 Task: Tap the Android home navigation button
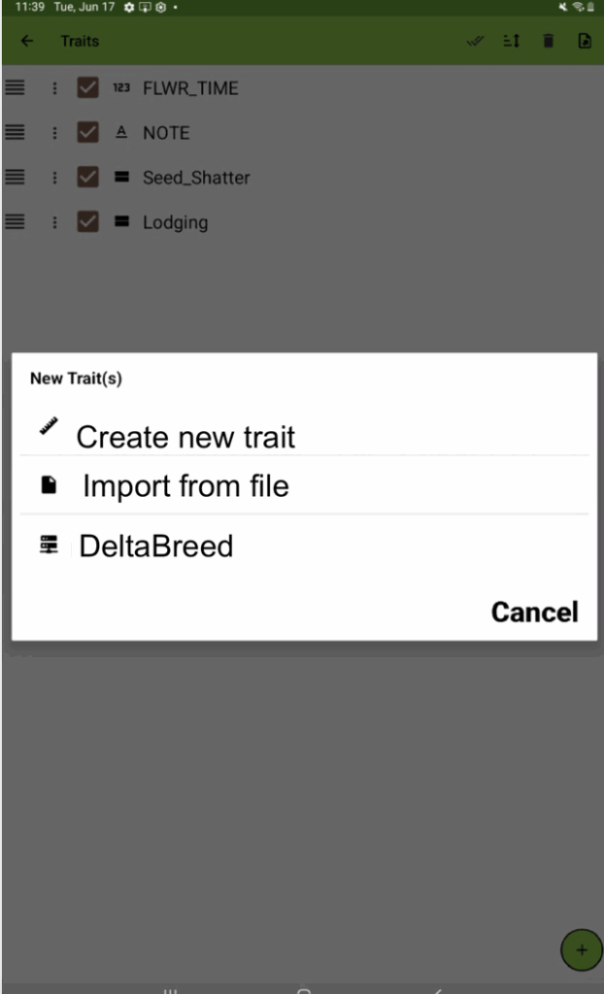click(303, 989)
